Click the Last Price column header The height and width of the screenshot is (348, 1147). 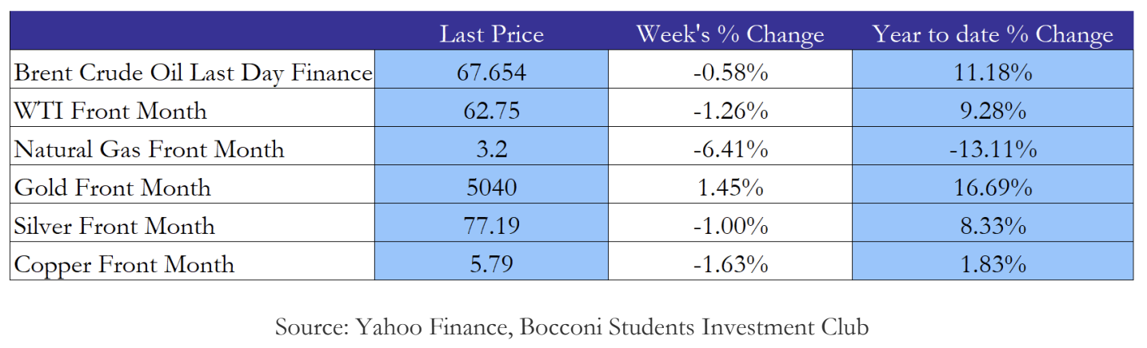point(491,34)
